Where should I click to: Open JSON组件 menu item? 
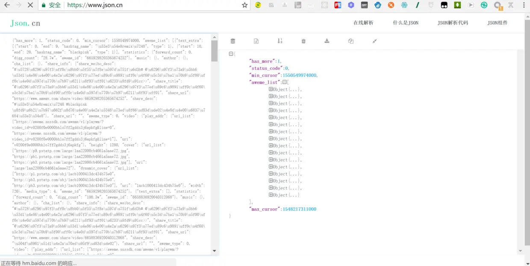[x=498, y=23]
